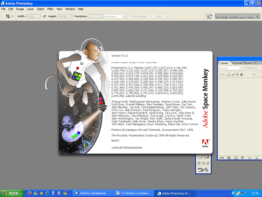Open the Filter menu
Viewport: 262px width, 197px height.
[50, 9]
